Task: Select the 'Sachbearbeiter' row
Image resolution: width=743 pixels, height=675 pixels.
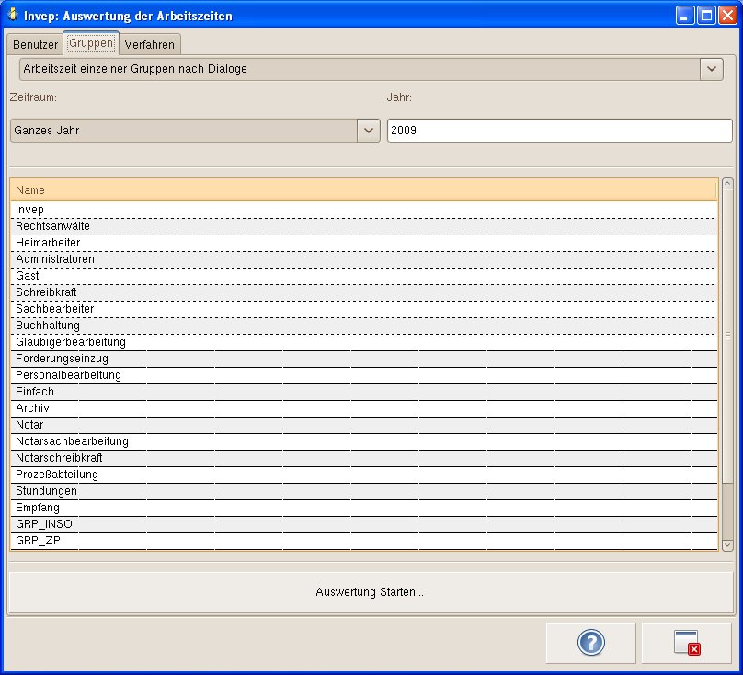Action: 363,309
